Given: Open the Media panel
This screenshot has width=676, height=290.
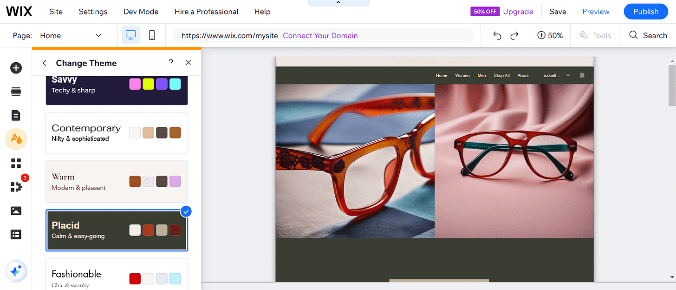Looking at the screenshot, I should (16, 211).
